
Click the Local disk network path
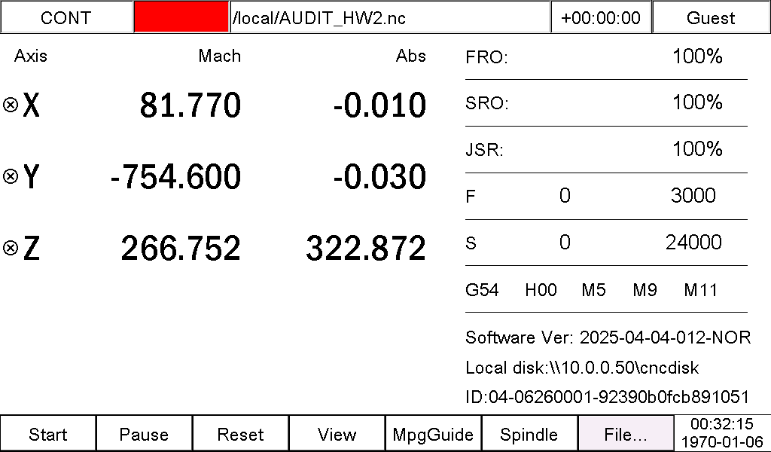pyautogui.click(x=582, y=368)
